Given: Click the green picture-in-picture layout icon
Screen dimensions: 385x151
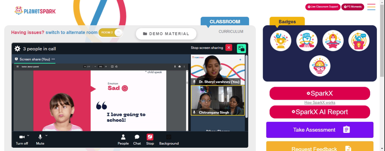Looking at the screenshot, I should click(241, 49).
